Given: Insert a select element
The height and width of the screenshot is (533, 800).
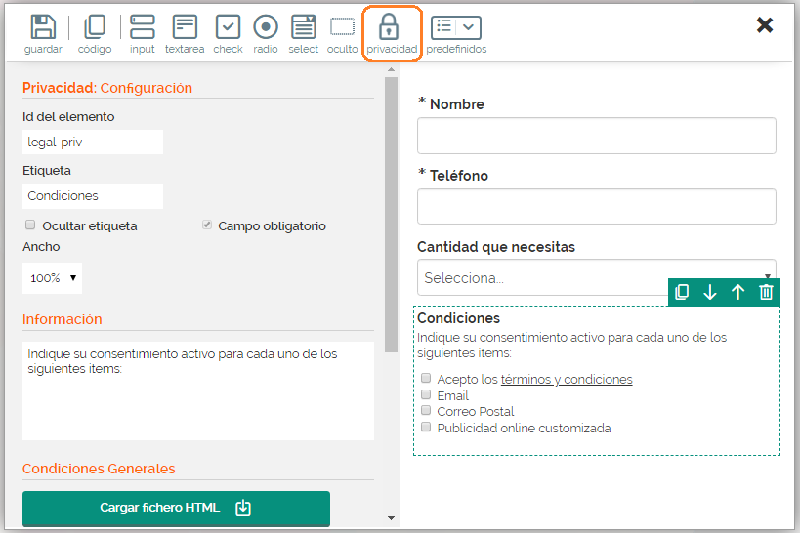Looking at the screenshot, I should click(x=304, y=27).
